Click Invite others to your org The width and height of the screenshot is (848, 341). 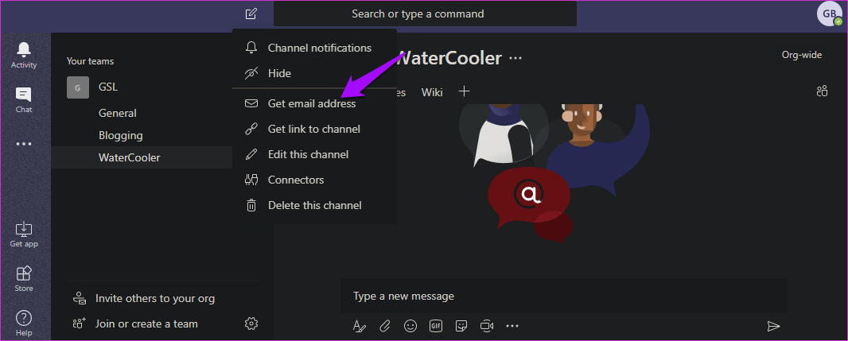click(144, 298)
